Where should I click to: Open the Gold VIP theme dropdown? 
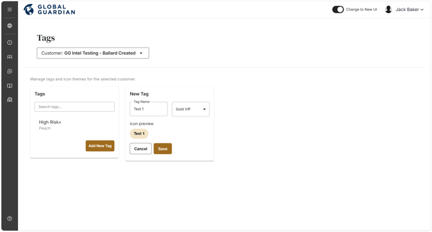click(x=191, y=109)
